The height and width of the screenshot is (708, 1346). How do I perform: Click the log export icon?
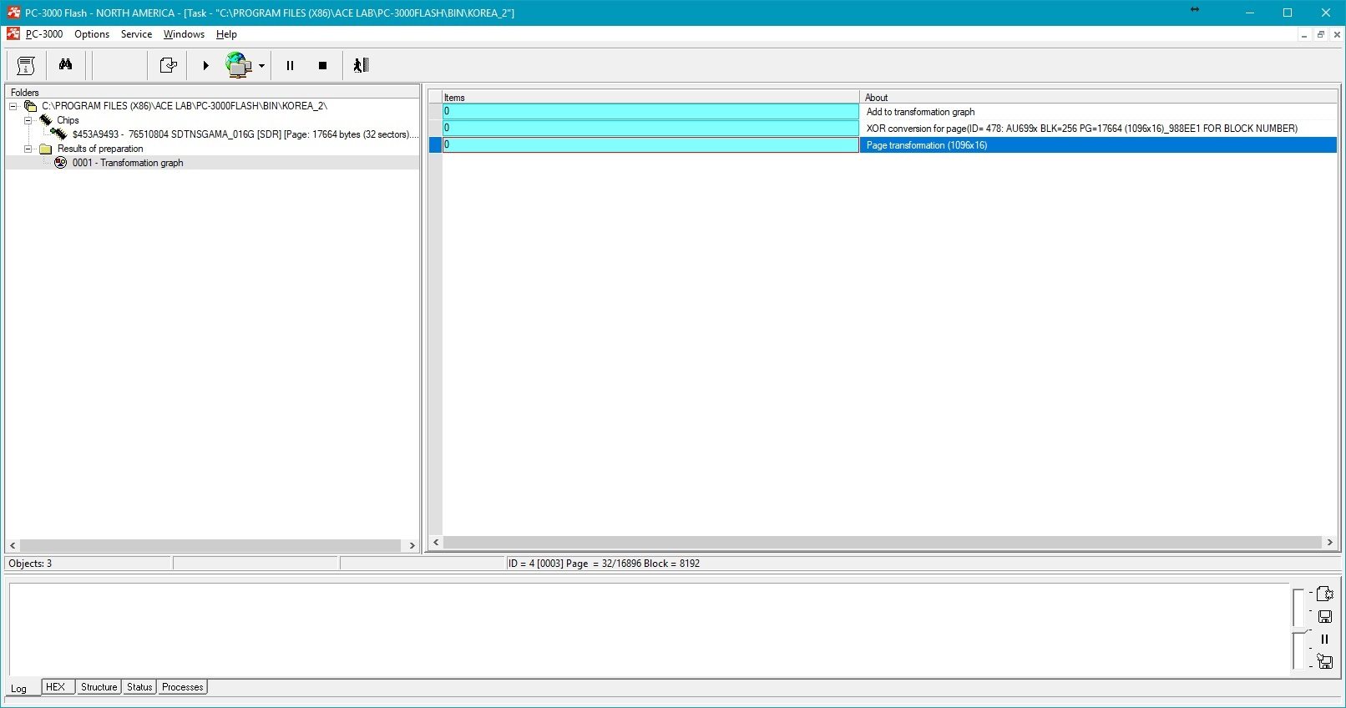point(1324,594)
